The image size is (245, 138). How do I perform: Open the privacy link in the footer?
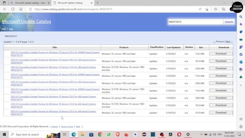point(55,127)
